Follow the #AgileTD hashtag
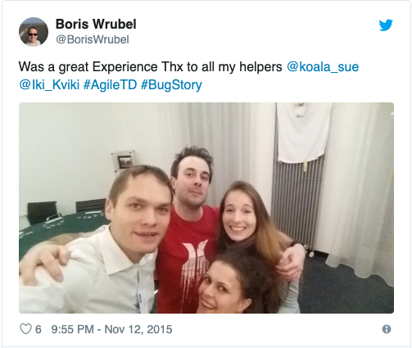Screen dimensions: 412x348 pos(110,85)
